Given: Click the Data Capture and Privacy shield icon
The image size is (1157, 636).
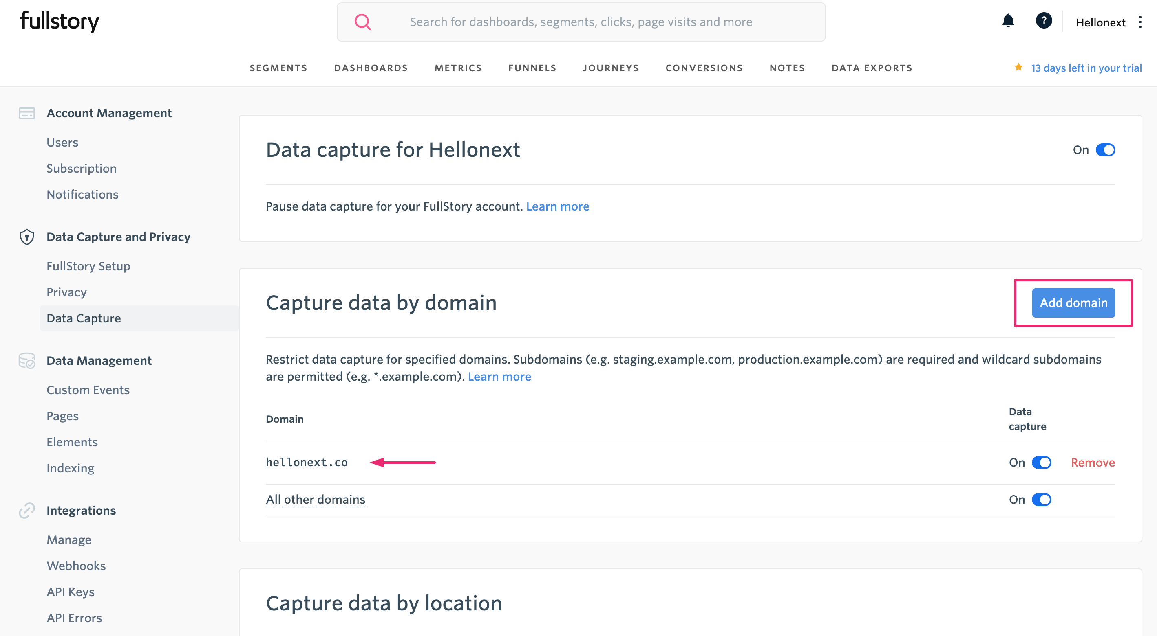Looking at the screenshot, I should pyautogui.click(x=27, y=237).
